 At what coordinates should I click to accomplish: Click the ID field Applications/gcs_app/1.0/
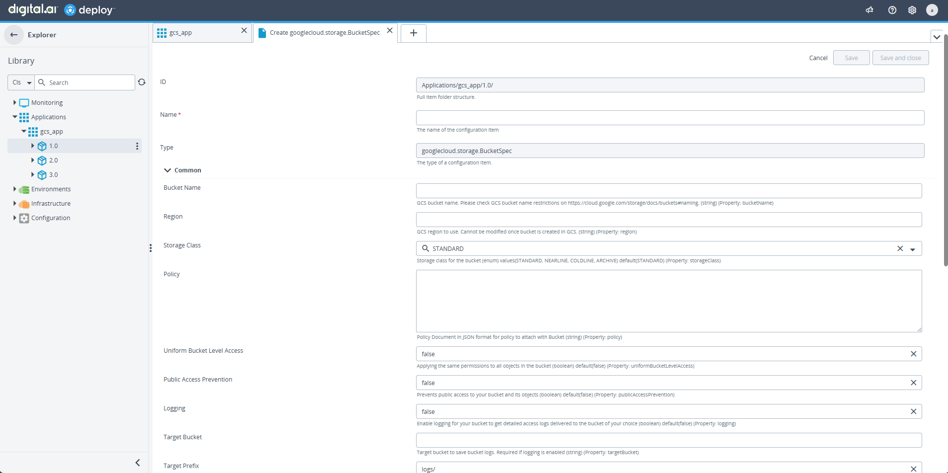(670, 85)
